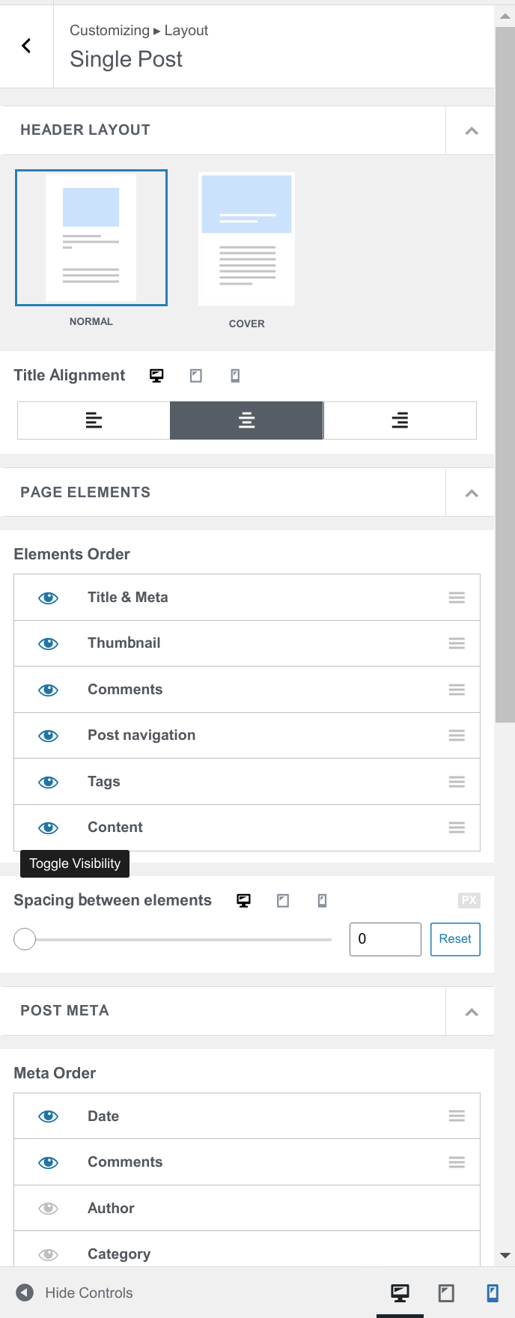Screen dimensions: 515x1318
Task: Collapse the Page Elements section
Action: click(x=470, y=492)
